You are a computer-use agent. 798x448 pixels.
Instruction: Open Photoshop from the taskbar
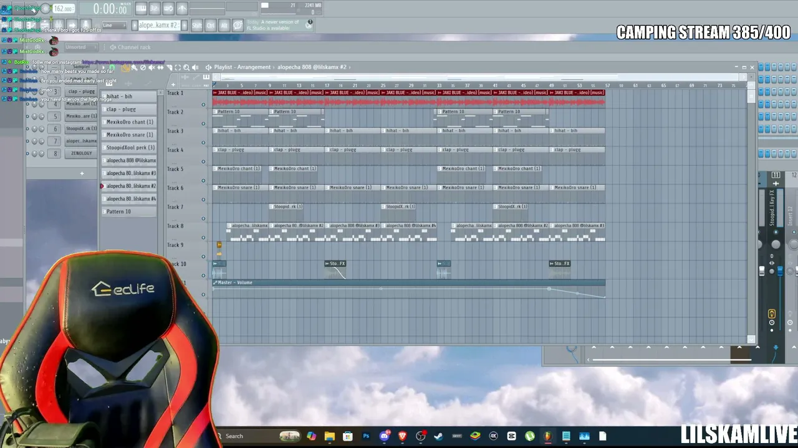pyautogui.click(x=366, y=436)
